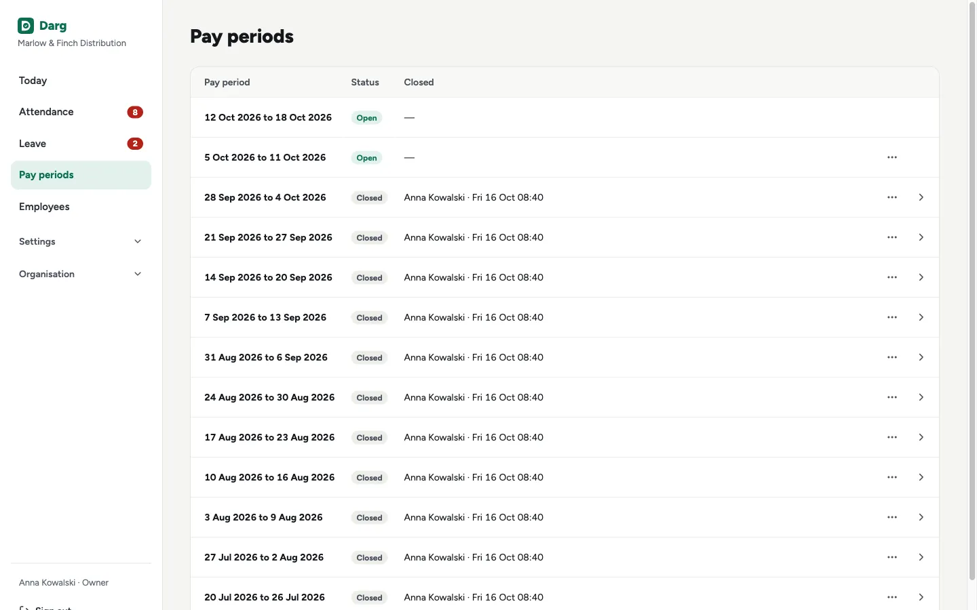Viewport: 977px width, 610px height.
Task: Open more options for 17 Aug 2026 period
Action: pos(892,437)
